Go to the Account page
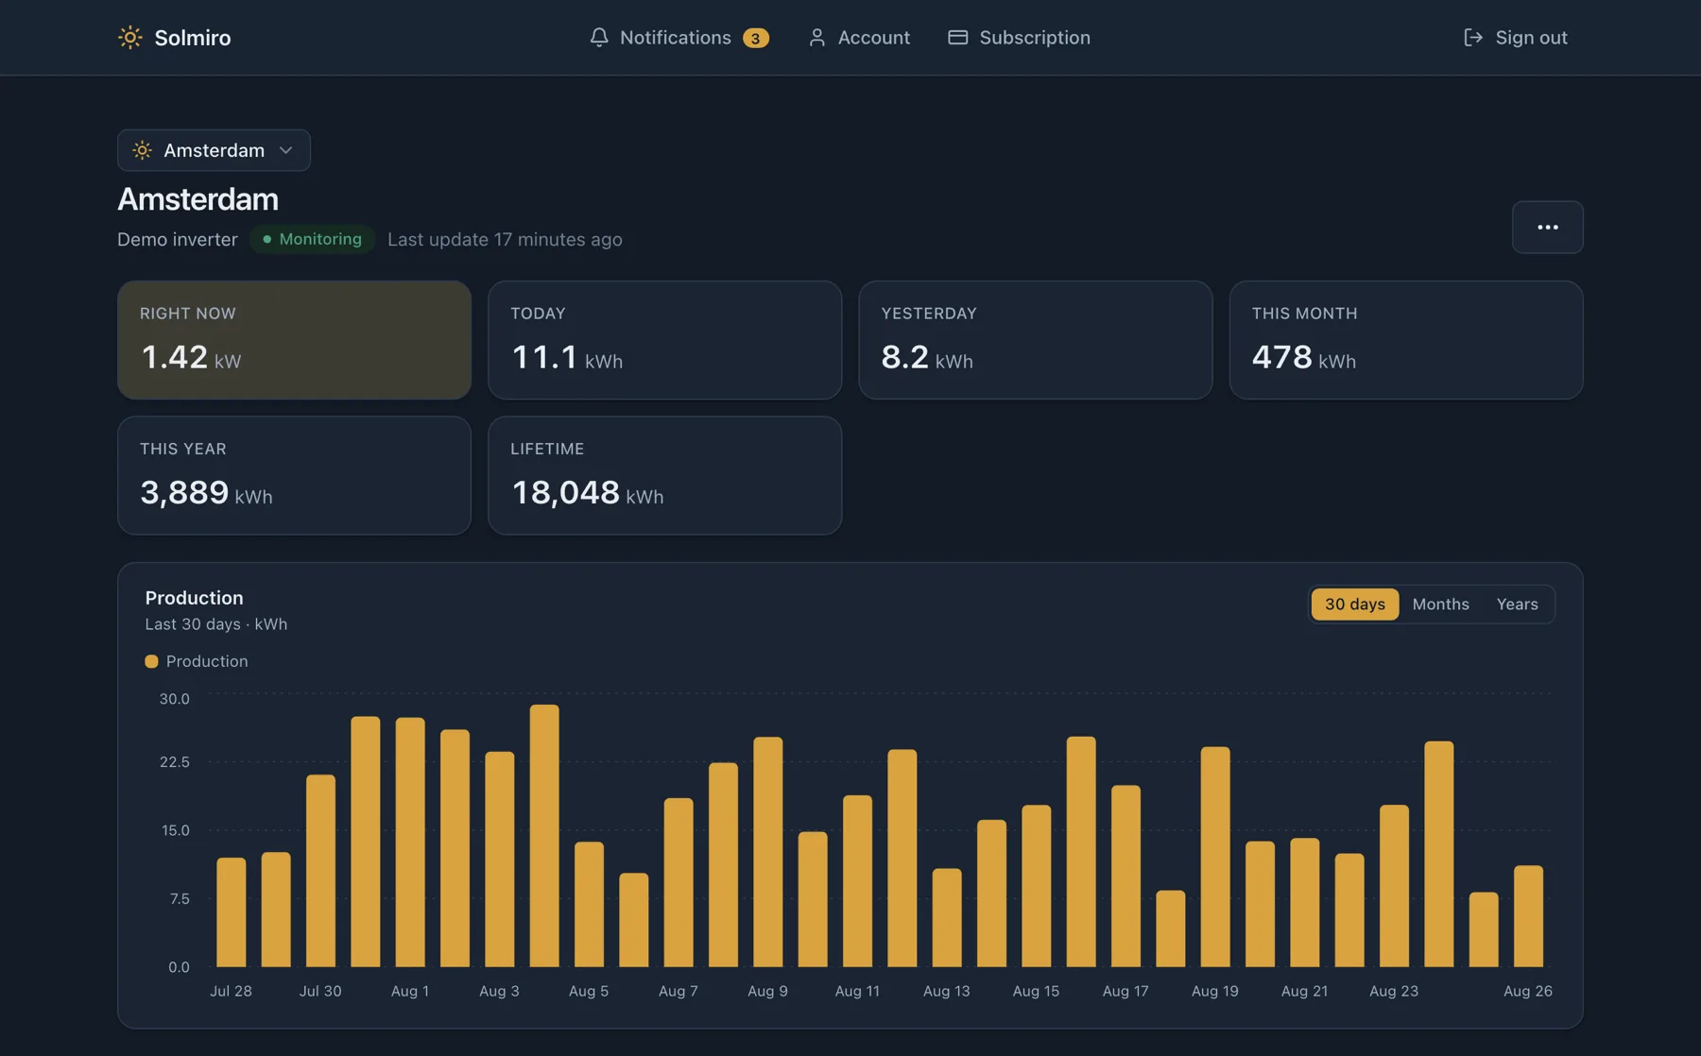Screen dimensions: 1701x1056 (x=859, y=37)
